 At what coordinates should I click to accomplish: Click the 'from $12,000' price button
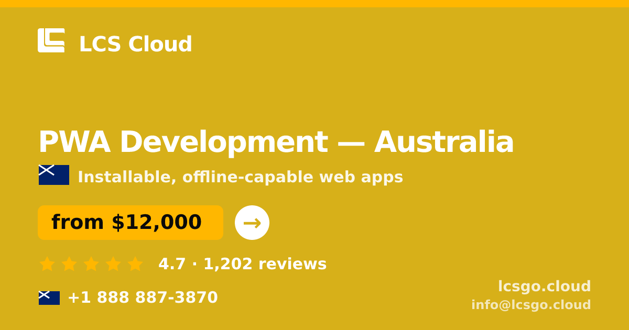coord(131,223)
